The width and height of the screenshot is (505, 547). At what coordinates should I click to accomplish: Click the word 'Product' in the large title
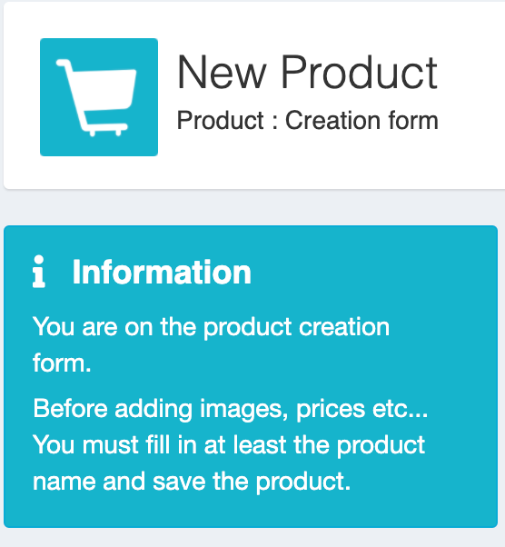(359, 73)
